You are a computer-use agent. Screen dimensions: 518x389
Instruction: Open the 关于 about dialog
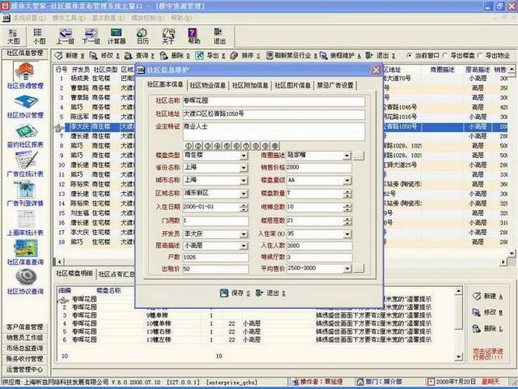[168, 36]
